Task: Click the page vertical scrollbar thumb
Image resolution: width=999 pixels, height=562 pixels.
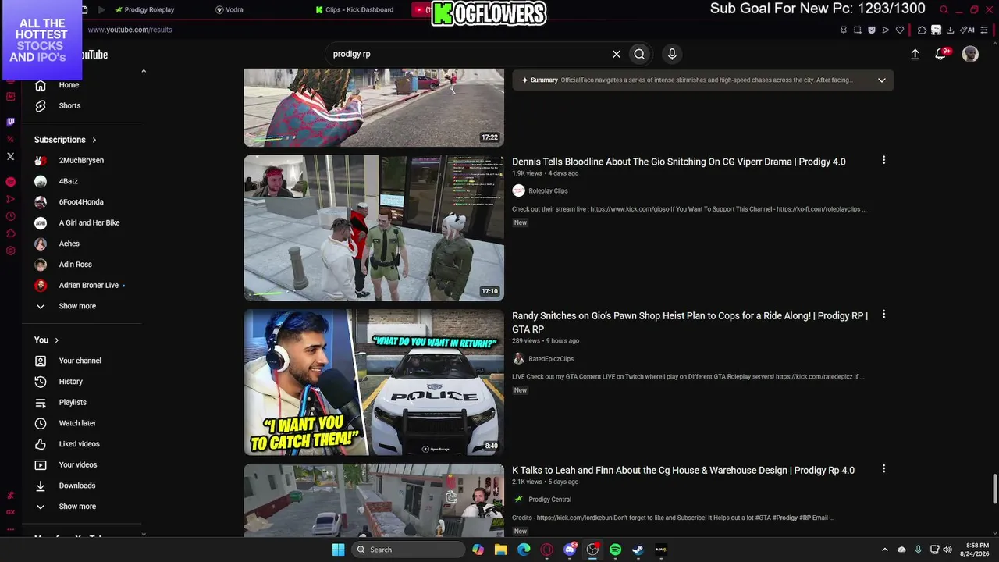Action: [x=994, y=489]
